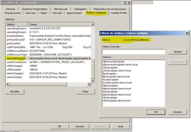The width and height of the screenshot is (191, 132).
Task: Select row with value 6.1:10.11
Action: click(48, 32)
